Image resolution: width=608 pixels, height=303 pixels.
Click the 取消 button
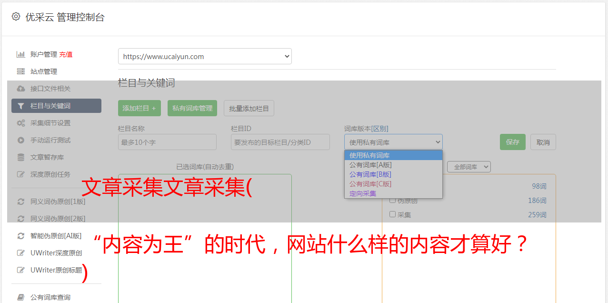tap(543, 142)
